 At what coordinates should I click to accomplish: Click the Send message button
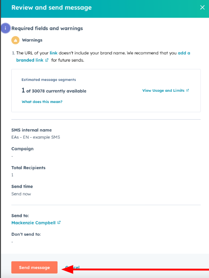pyautogui.click(x=34, y=267)
